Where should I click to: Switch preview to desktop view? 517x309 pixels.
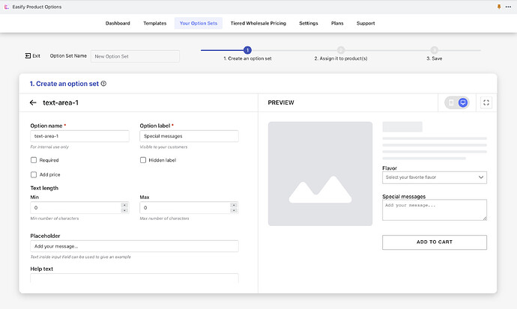coord(463,103)
